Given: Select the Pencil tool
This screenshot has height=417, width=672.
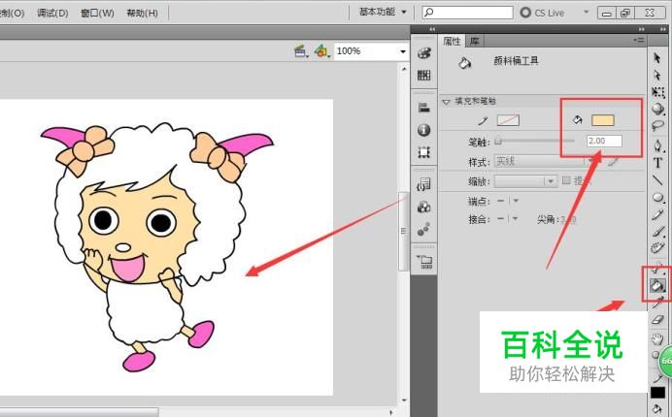Looking at the screenshot, I should (x=657, y=214).
